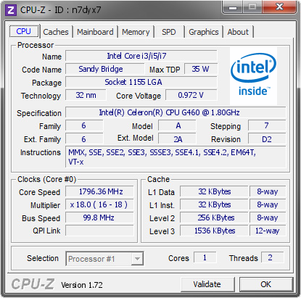Minimize the CPU-Z window
Screen dimensions: 301x298
[x=233, y=8]
